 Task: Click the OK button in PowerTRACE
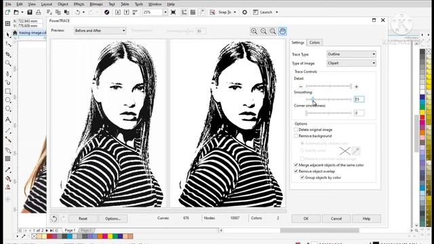[306, 218]
